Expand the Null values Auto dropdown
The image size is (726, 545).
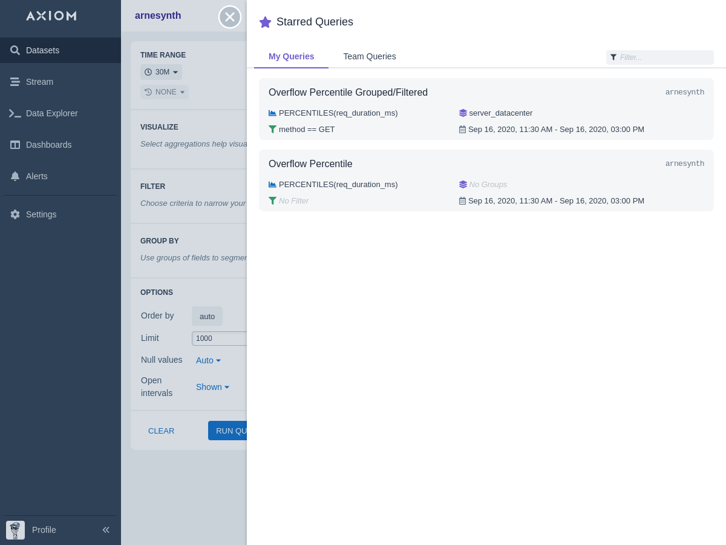point(208,360)
